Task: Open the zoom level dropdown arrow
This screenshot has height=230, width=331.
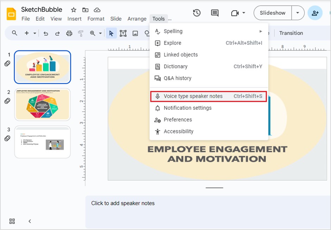Action: point(100,33)
